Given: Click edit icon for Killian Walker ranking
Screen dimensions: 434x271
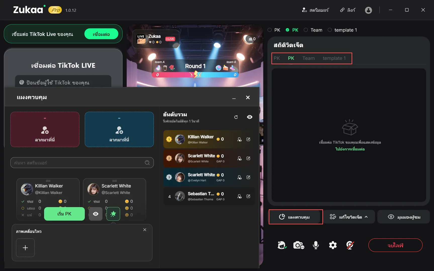Looking at the screenshot, I should (248, 139).
